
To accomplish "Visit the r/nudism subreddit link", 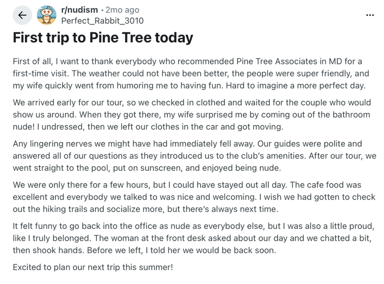I will point(79,10).
